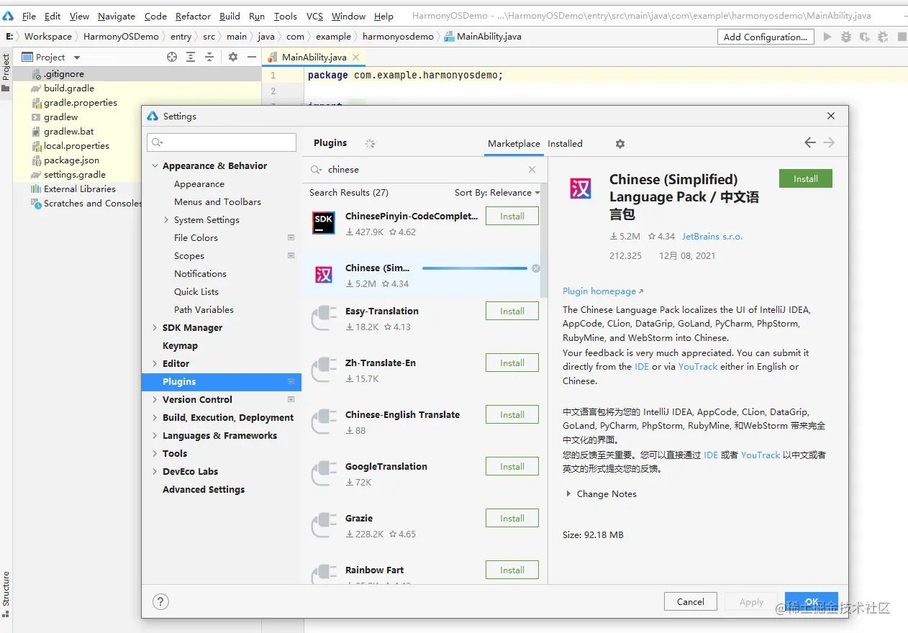Clear the chinese plugin search text
The height and width of the screenshot is (633, 908).
click(x=532, y=170)
